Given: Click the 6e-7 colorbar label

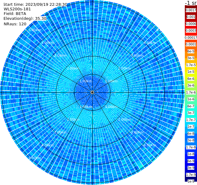Looking at the screenshot, I should pos(191,106).
